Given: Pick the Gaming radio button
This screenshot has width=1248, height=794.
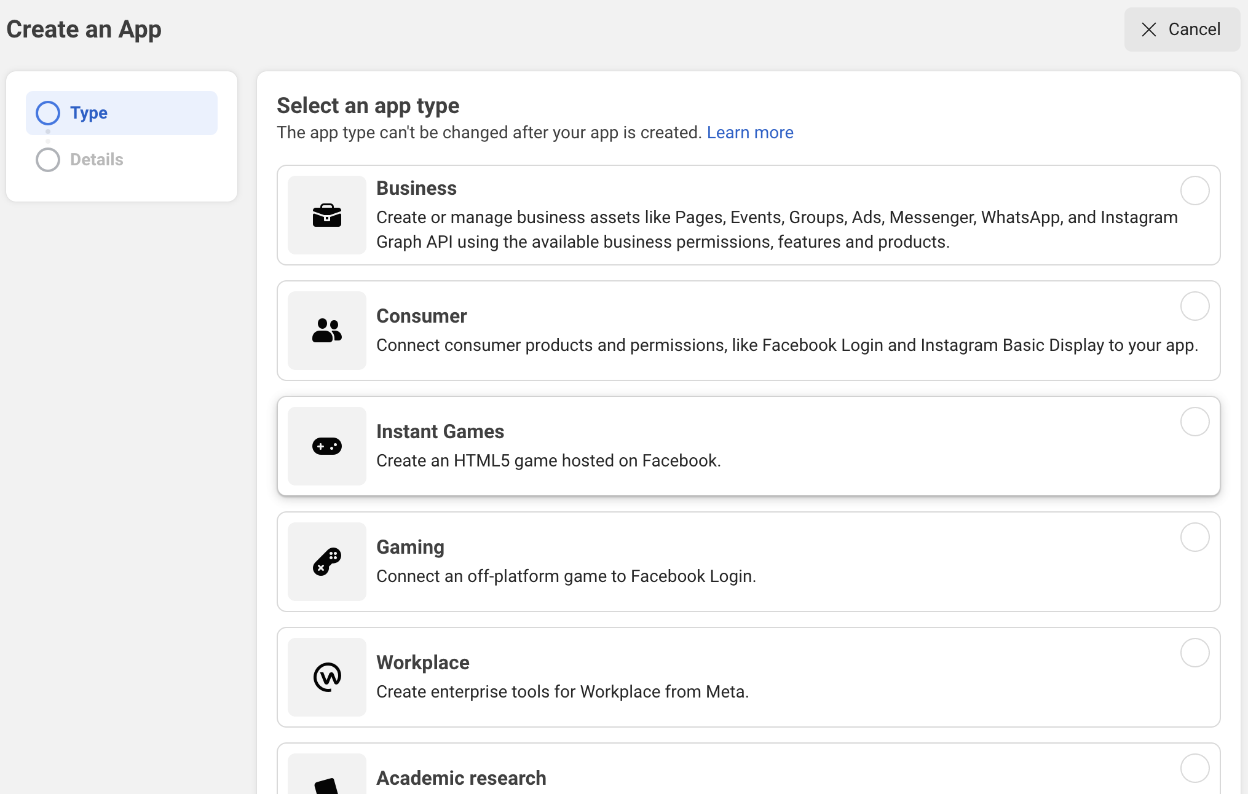Looking at the screenshot, I should pos(1195,537).
